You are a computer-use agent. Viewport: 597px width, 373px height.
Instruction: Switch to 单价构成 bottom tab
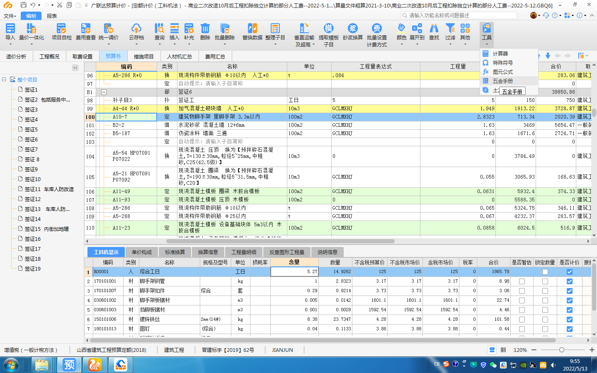tap(142, 252)
